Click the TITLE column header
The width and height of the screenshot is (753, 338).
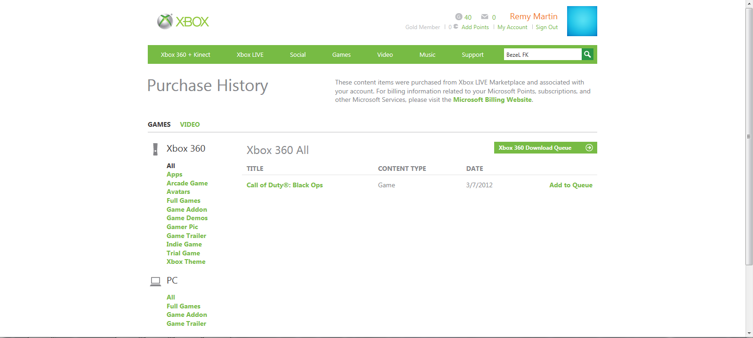pos(255,169)
